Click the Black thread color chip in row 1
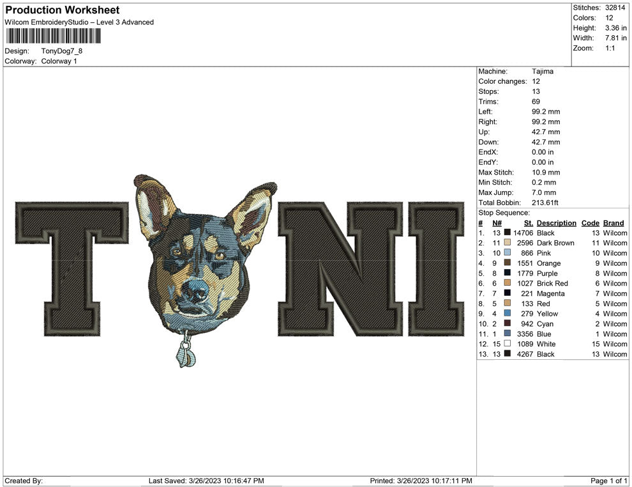The width and height of the screenshot is (632, 487). [507, 233]
